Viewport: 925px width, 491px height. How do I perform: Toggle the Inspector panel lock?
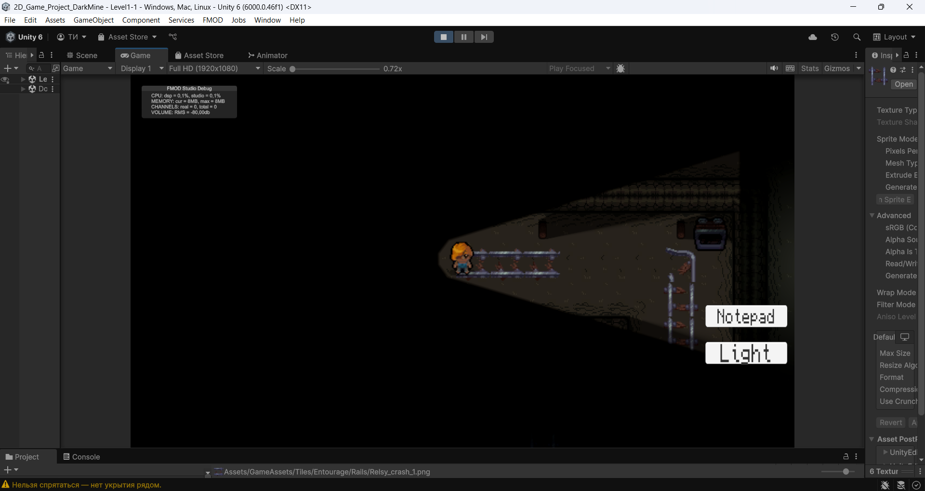point(906,55)
